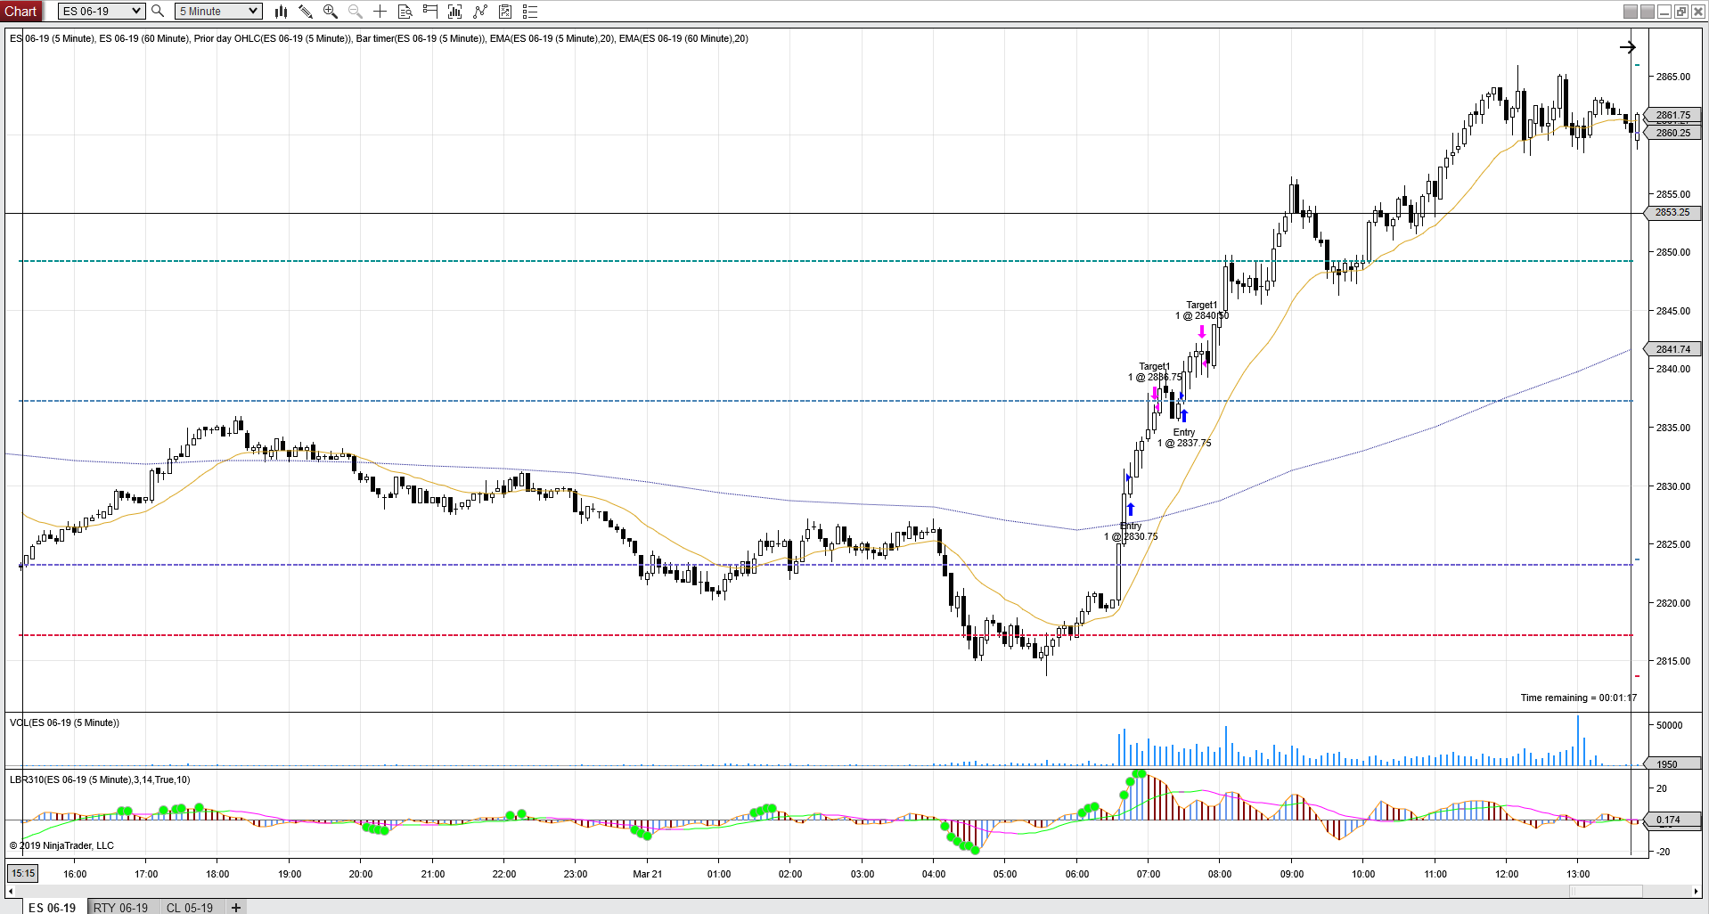Click the VOL(ES 06-19 (5 Minute)) panel label
The width and height of the screenshot is (1709, 914).
click(64, 722)
